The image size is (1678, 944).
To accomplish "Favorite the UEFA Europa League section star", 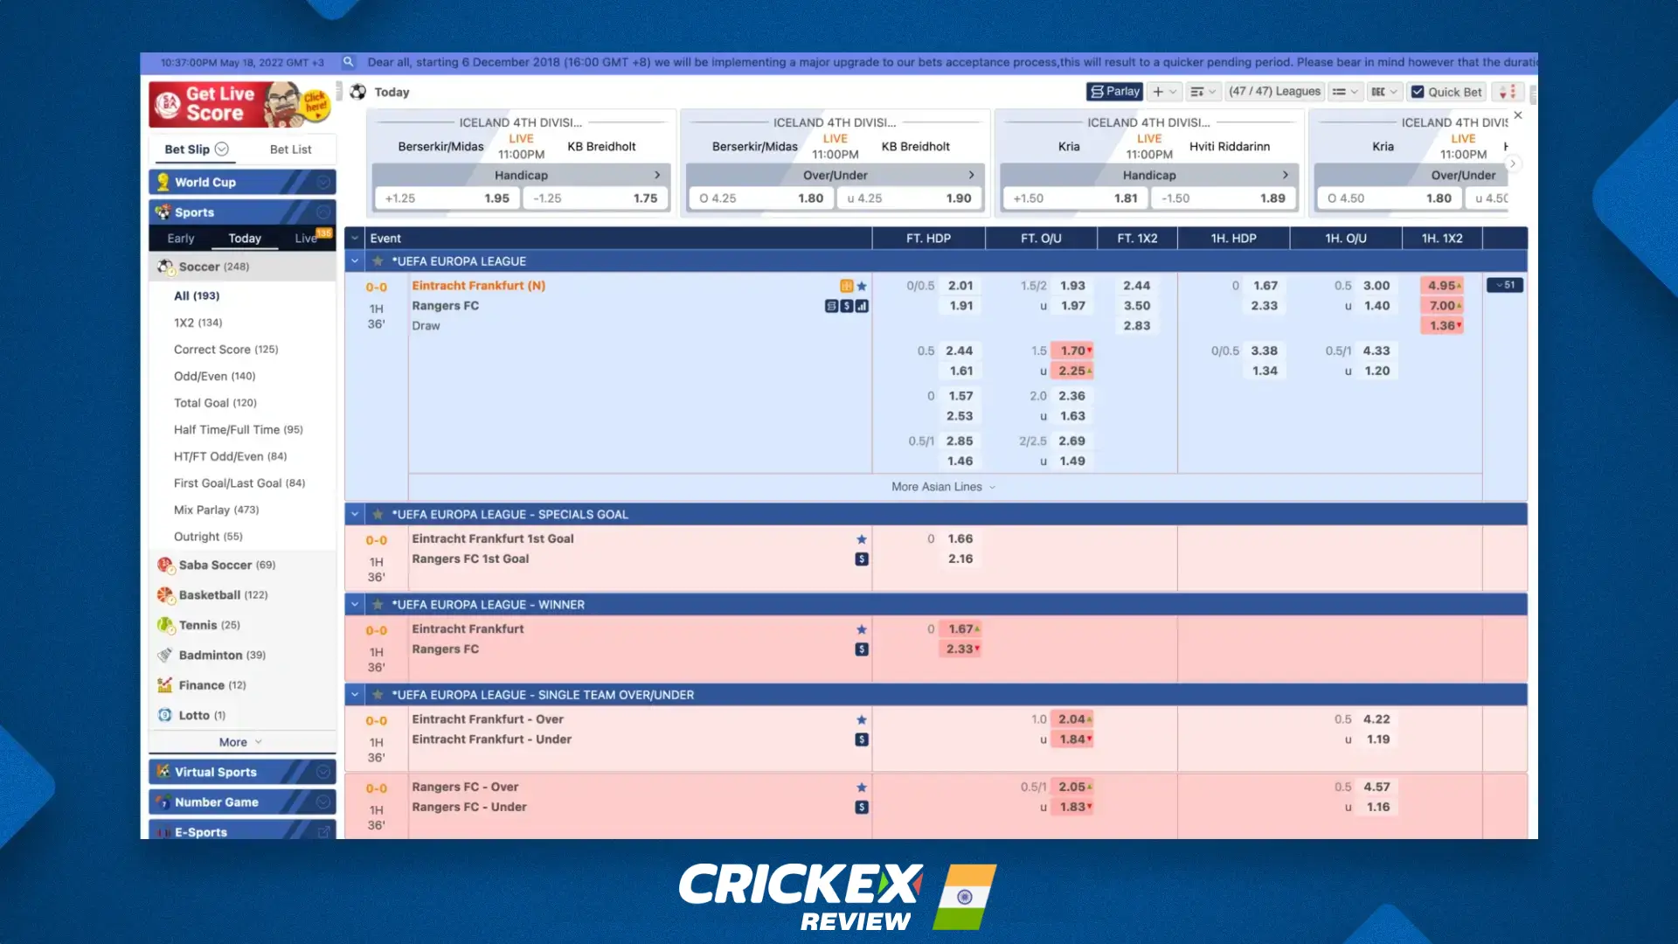I will tap(378, 260).
